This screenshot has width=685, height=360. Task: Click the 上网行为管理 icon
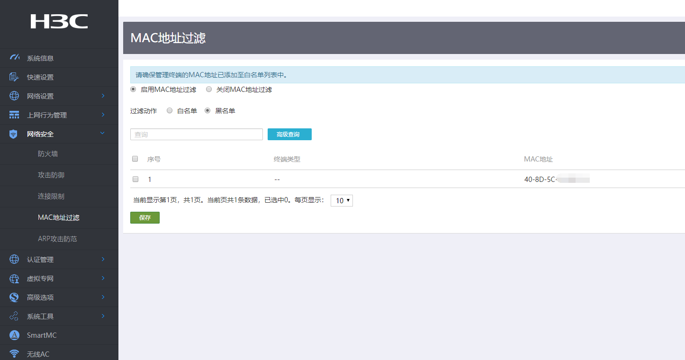(x=14, y=115)
